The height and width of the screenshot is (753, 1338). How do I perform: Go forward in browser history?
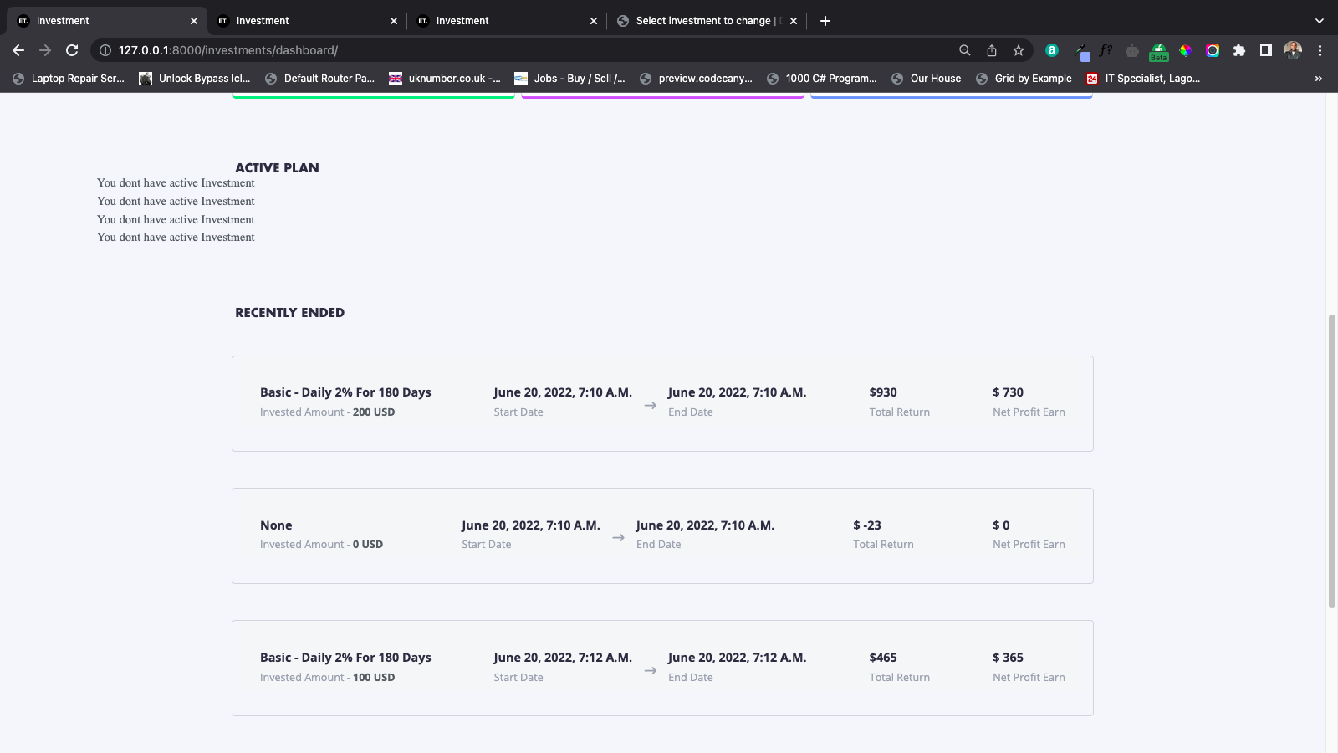point(45,50)
